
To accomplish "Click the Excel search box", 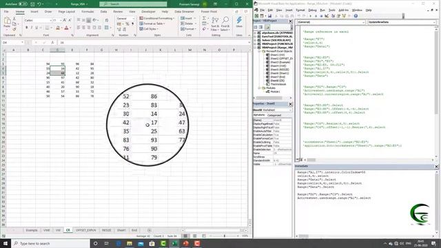I will [133, 4].
